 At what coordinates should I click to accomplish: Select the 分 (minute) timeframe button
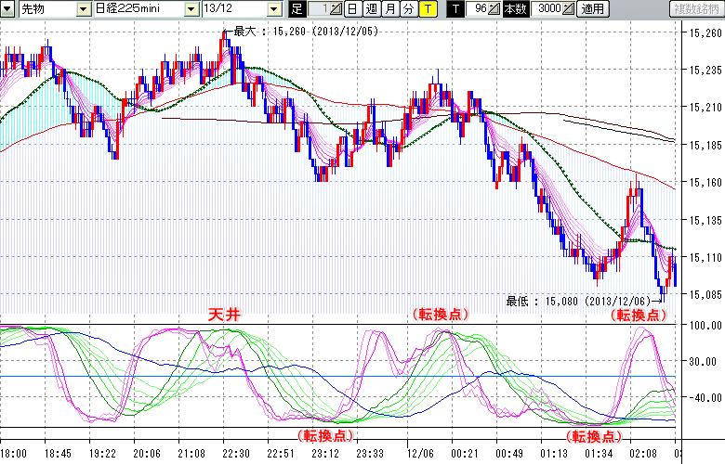(407, 9)
